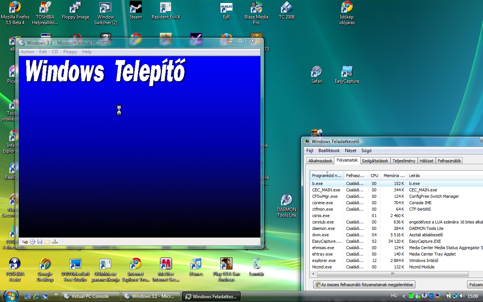Click the horizontal scrollbar in process list
483x302 pixels.
point(392,274)
